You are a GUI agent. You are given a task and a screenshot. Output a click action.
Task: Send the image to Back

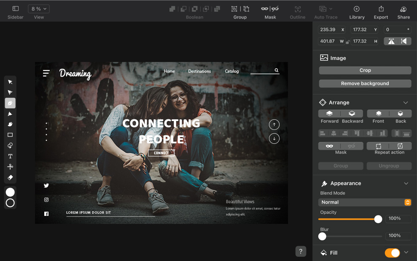pos(401,113)
